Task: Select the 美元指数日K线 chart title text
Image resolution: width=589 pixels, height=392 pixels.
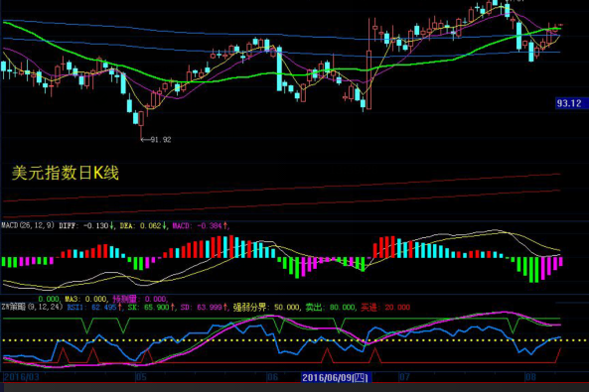Action: [x=66, y=173]
